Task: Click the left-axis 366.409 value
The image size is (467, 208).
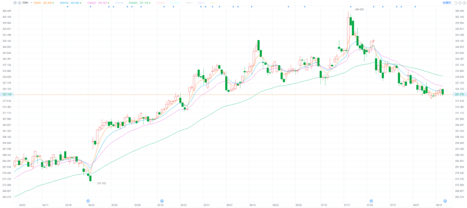Action: point(6,11)
